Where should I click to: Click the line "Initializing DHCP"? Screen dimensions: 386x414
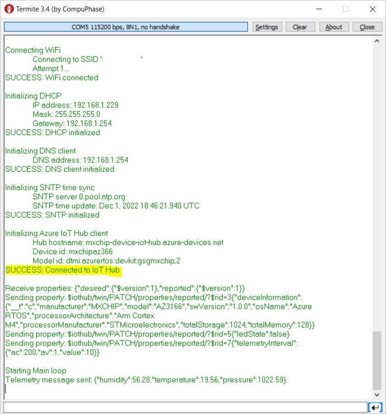[x=33, y=96]
